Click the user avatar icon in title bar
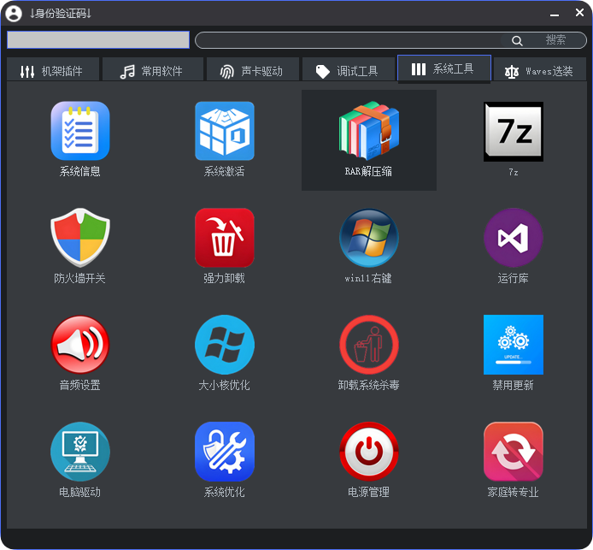This screenshot has width=593, height=550. [14, 14]
